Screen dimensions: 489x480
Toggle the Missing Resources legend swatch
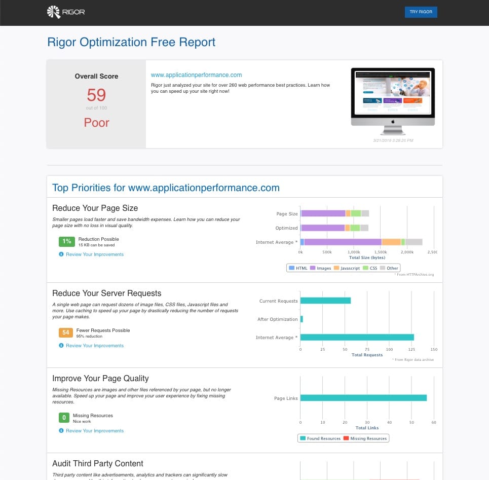tap(346, 438)
